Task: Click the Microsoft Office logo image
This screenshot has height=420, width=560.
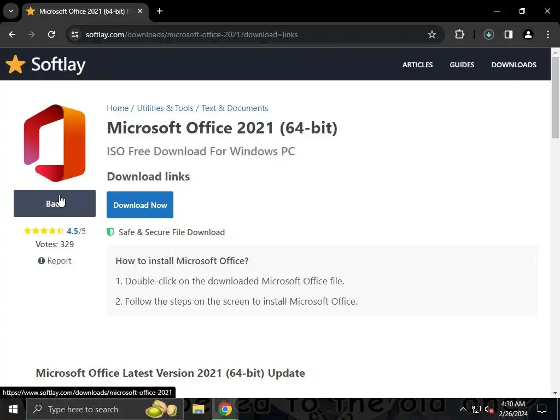Action: point(55,143)
